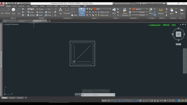Image resolution: width=187 pixels, height=105 pixels.
Task: Insert a Table
Action: 74,15
